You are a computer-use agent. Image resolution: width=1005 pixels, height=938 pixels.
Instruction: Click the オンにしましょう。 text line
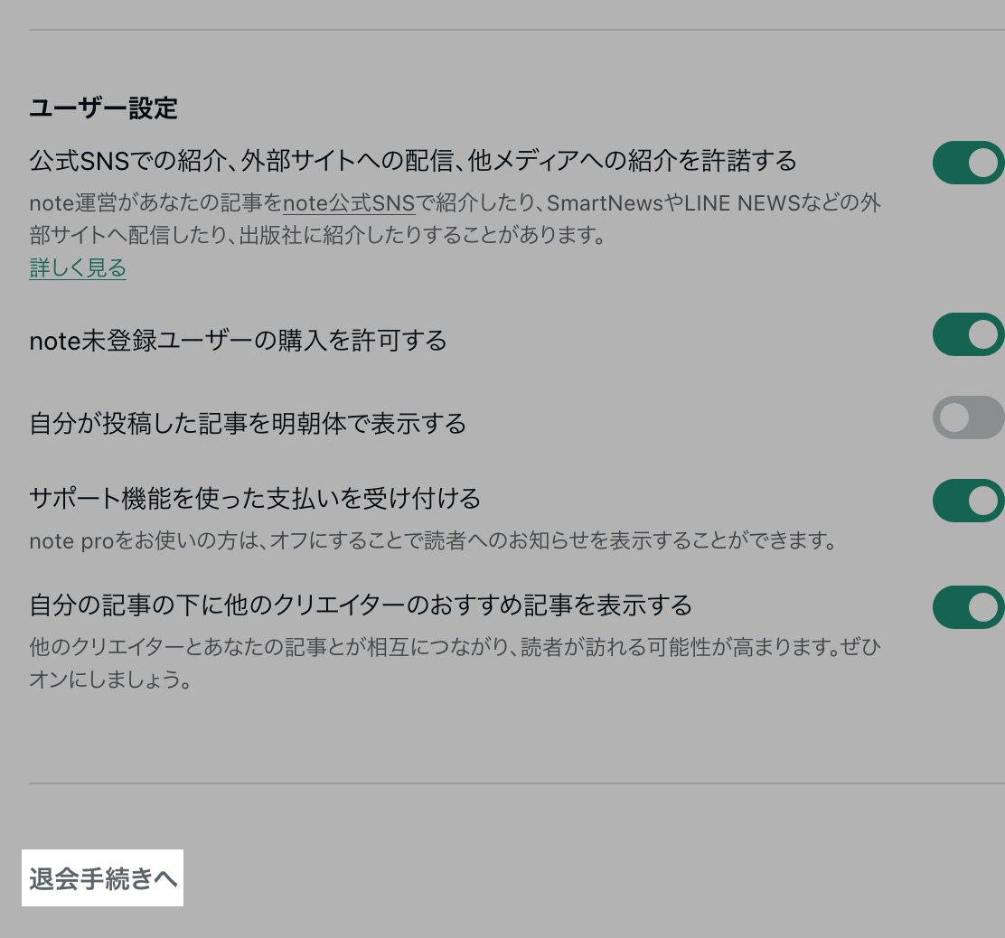(112, 680)
